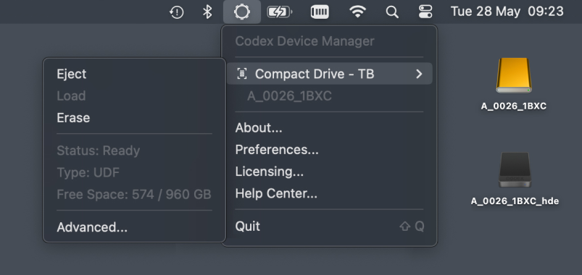Select the yellow A_0026_1BXC drive icon
This screenshot has height=275, width=582.
point(514,75)
